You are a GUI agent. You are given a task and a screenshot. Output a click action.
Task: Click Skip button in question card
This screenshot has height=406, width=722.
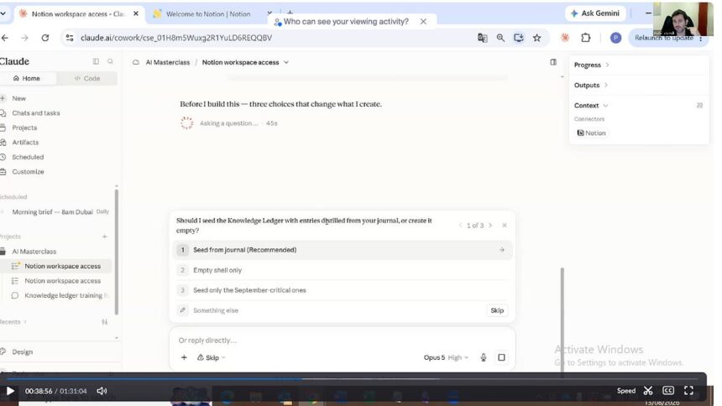497,310
